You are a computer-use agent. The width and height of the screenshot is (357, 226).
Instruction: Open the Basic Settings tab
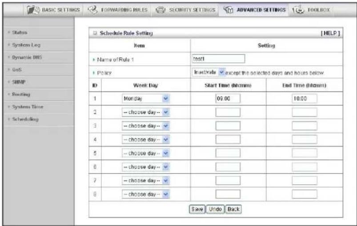click(53, 10)
